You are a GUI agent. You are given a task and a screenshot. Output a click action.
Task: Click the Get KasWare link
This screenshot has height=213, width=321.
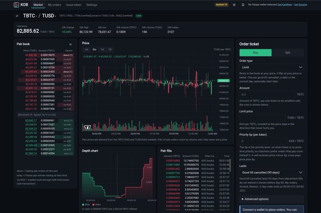(x=285, y=5)
